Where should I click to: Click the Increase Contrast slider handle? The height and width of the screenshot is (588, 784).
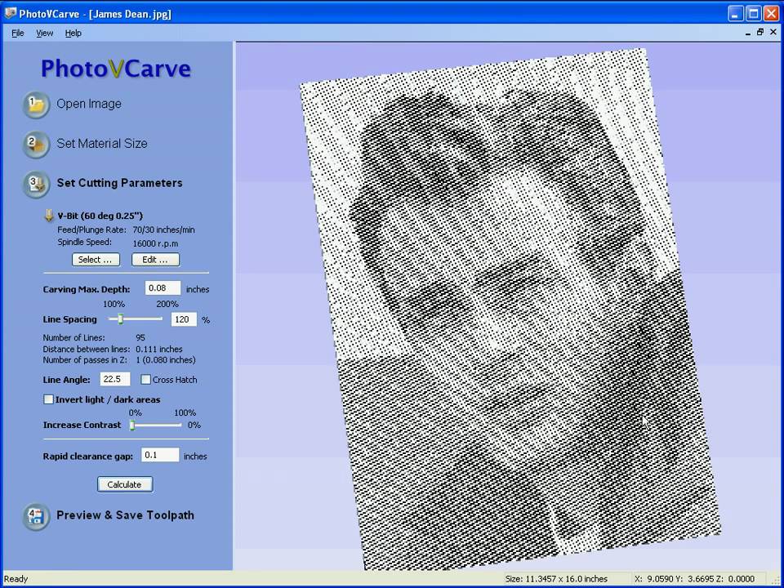[x=132, y=425]
